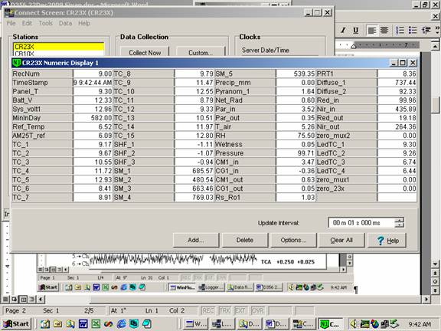Click the Help button with question mark

tap(387, 240)
